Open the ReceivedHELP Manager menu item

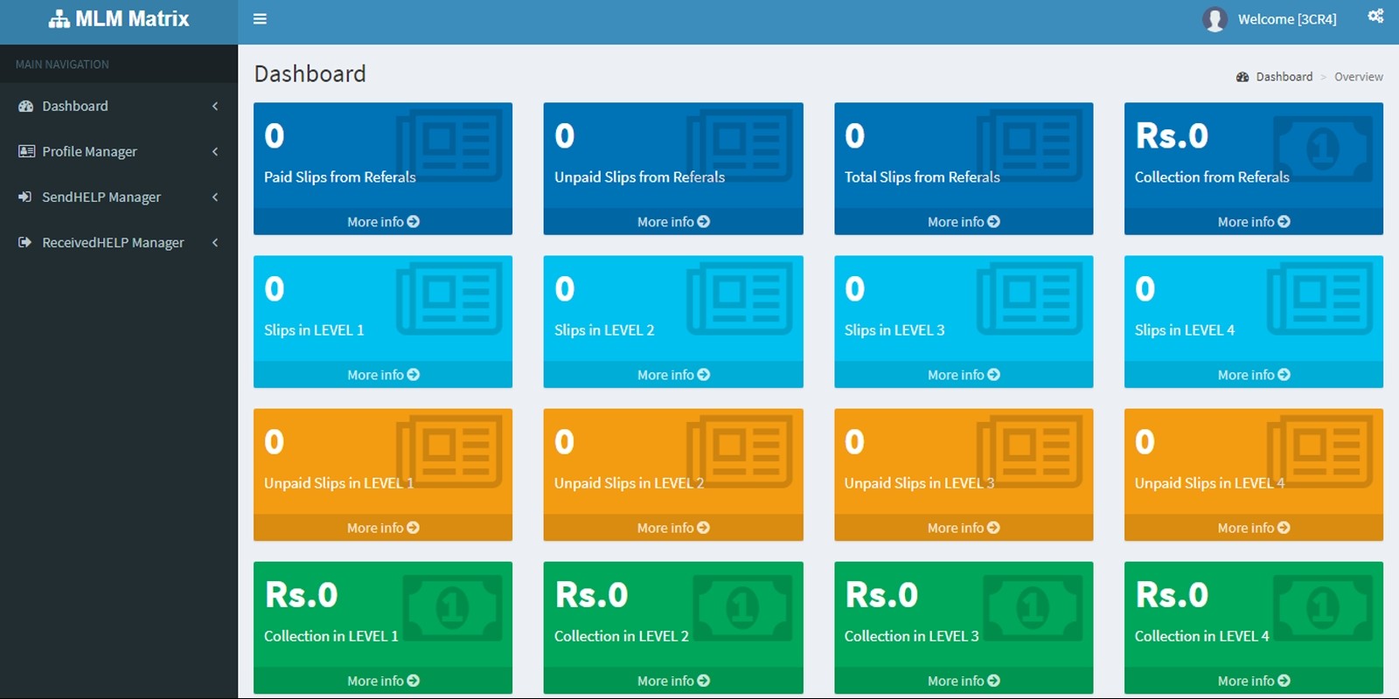pyautogui.click(x=113, y=243)
